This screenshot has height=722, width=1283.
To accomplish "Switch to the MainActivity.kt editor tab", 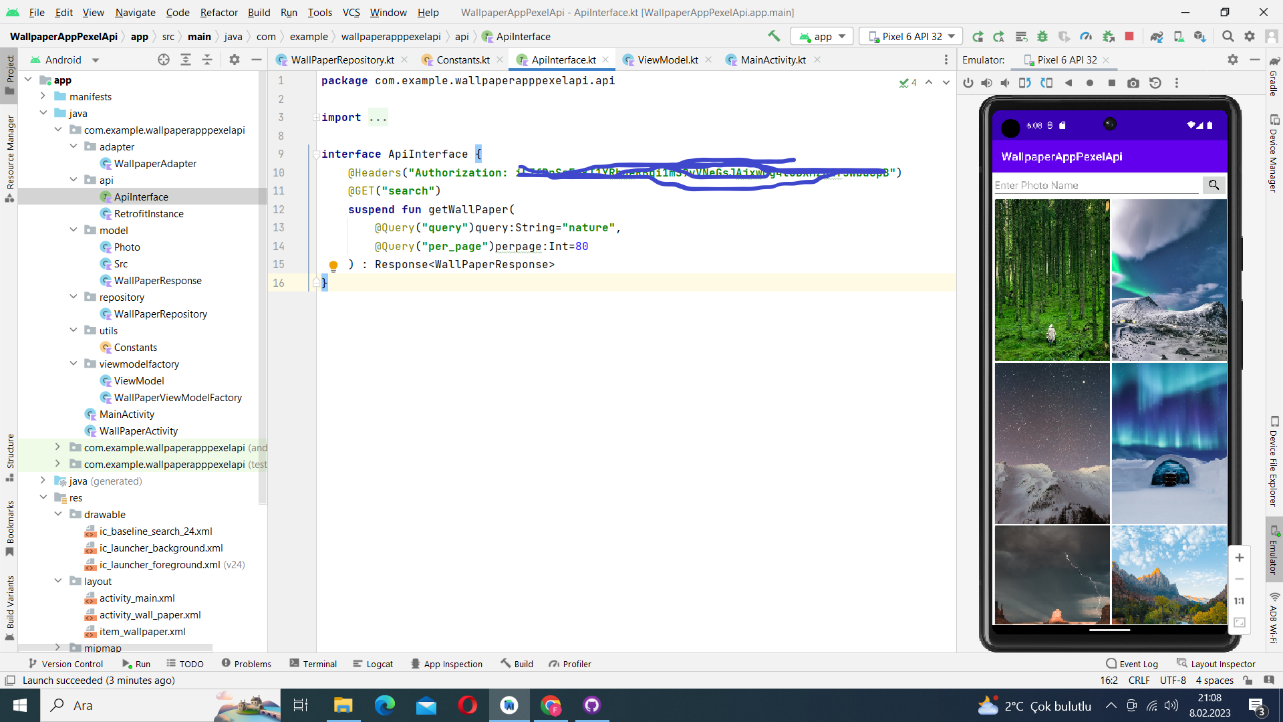I will (x=772, y=59).
